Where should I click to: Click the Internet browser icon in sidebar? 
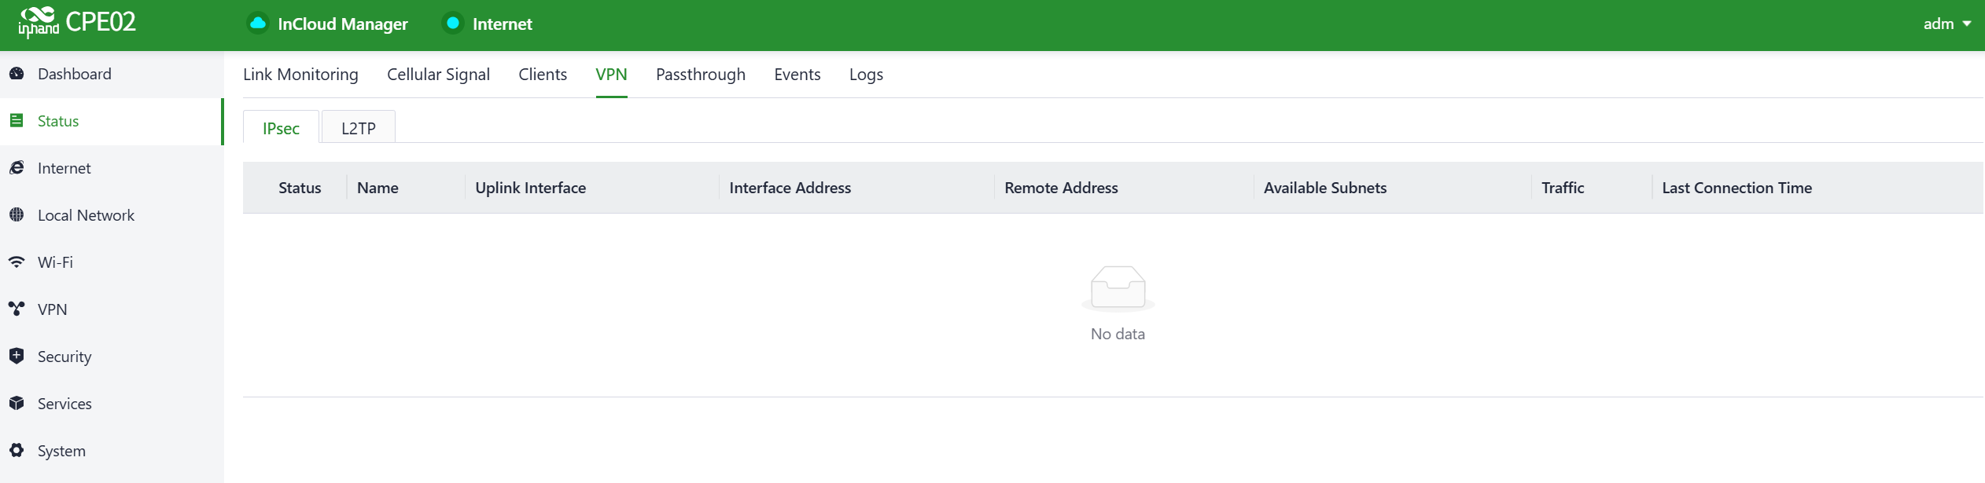point(17,168)
